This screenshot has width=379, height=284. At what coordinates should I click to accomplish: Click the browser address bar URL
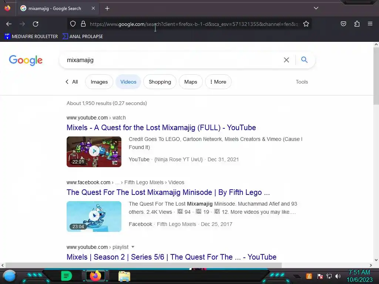[x=195, y=24]
